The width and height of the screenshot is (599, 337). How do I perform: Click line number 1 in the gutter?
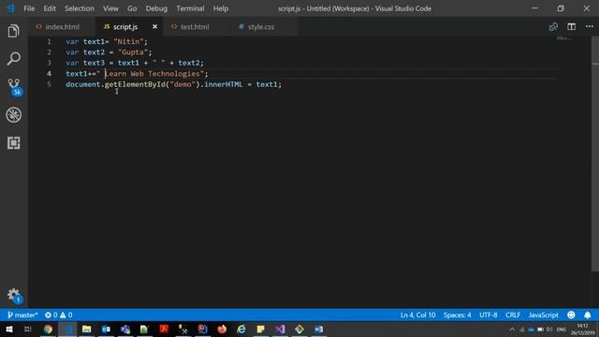[49, 41]
